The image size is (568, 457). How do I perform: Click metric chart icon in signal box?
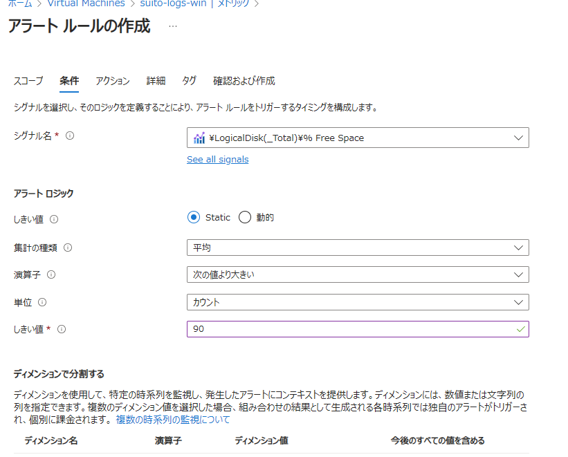[199, 138]
